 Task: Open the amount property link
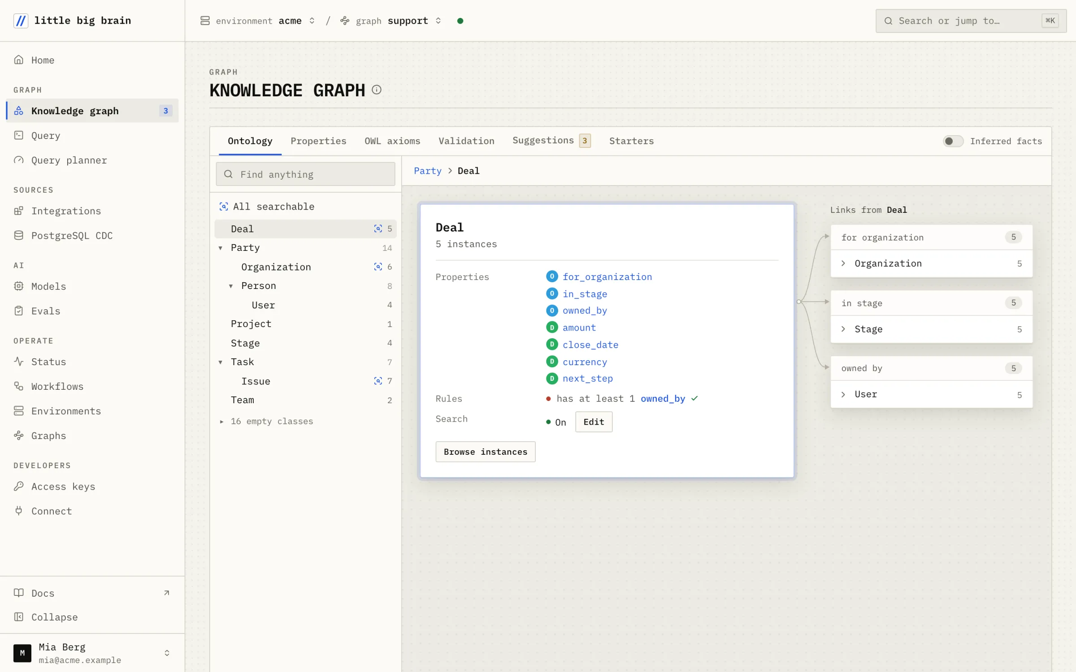(579, 327)
